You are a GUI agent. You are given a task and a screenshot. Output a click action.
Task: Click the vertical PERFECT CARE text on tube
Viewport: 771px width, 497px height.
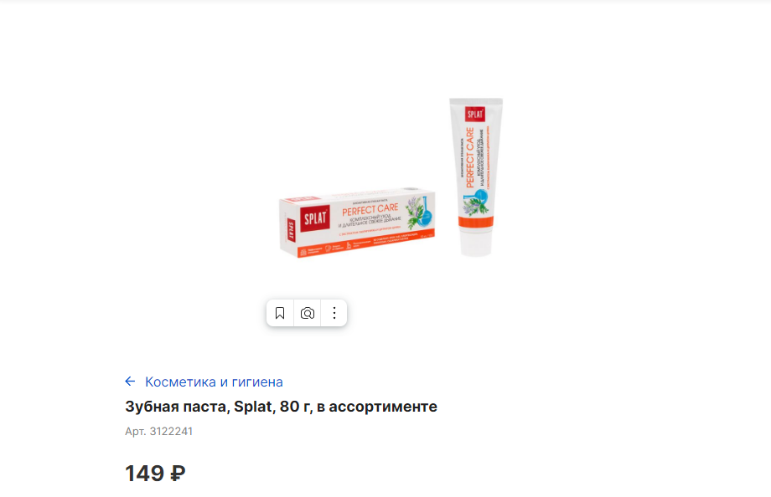tap(469, 157)
